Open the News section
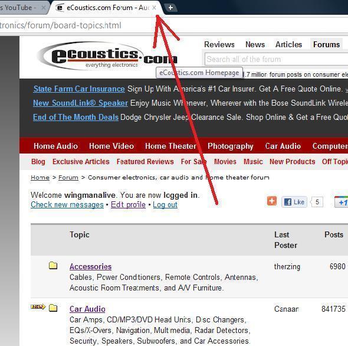348x346 pixels. click(x=255, y=44)
